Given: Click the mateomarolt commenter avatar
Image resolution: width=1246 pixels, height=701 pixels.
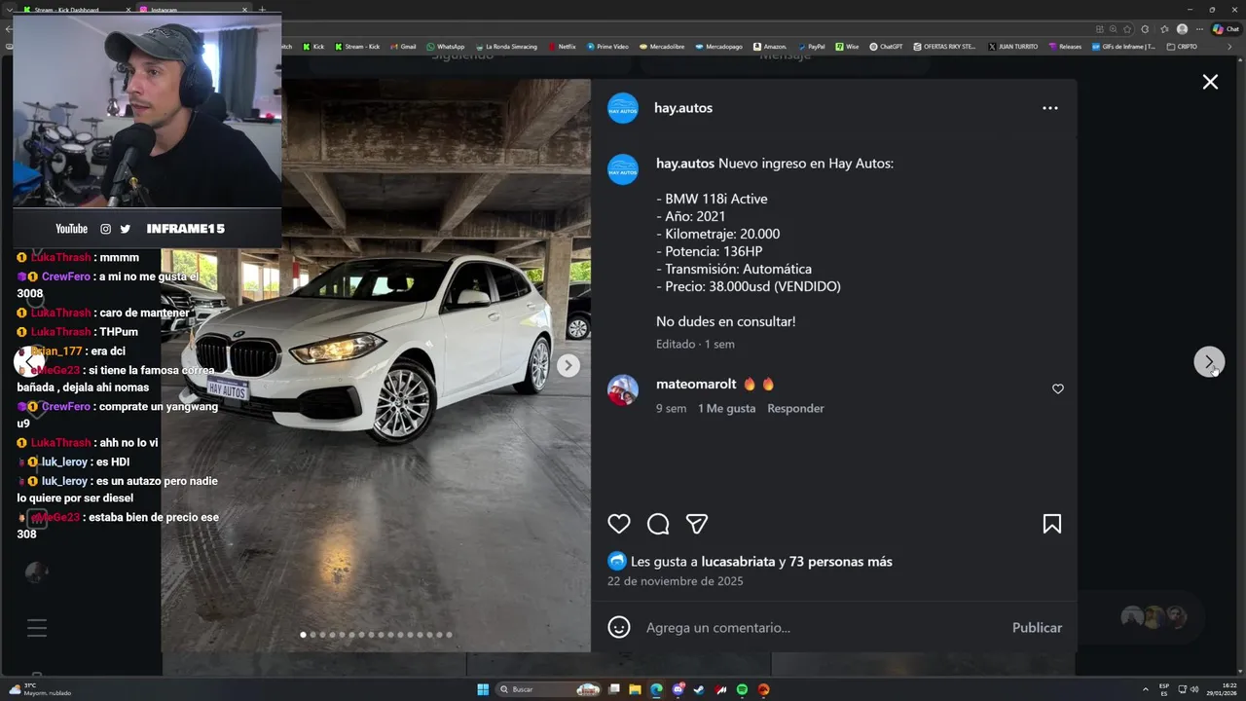Looking at the screenshot, I should tap(623, 390).
